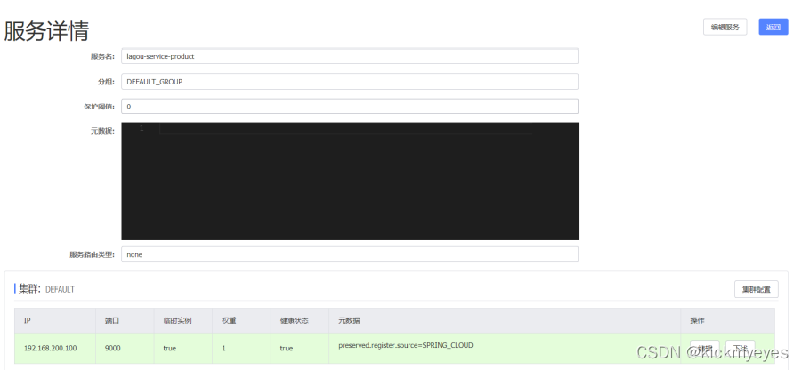
Task: Select the IP cell 192.168.200.100
Action: [50, 348]
